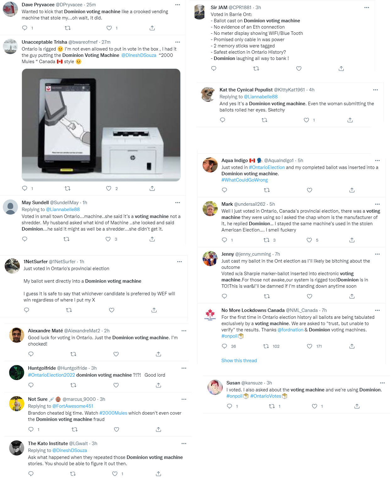
Task: Like Kat the Cynical Populist's reply
Action: pos(306,120)
